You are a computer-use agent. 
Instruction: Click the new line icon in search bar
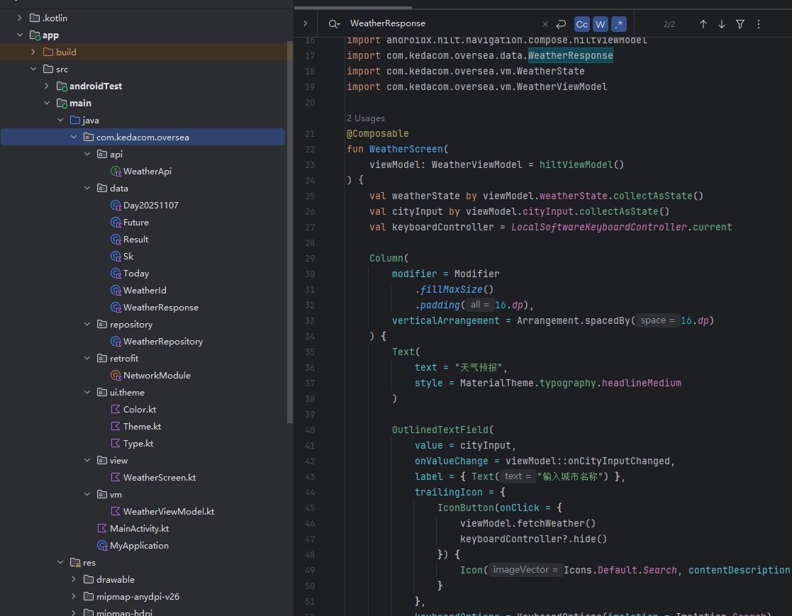click(561, 24)
